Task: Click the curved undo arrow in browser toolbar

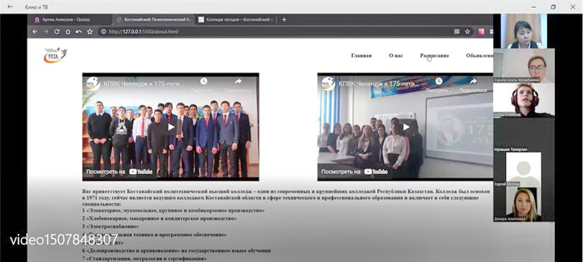Action: click(x=78, y=32)
